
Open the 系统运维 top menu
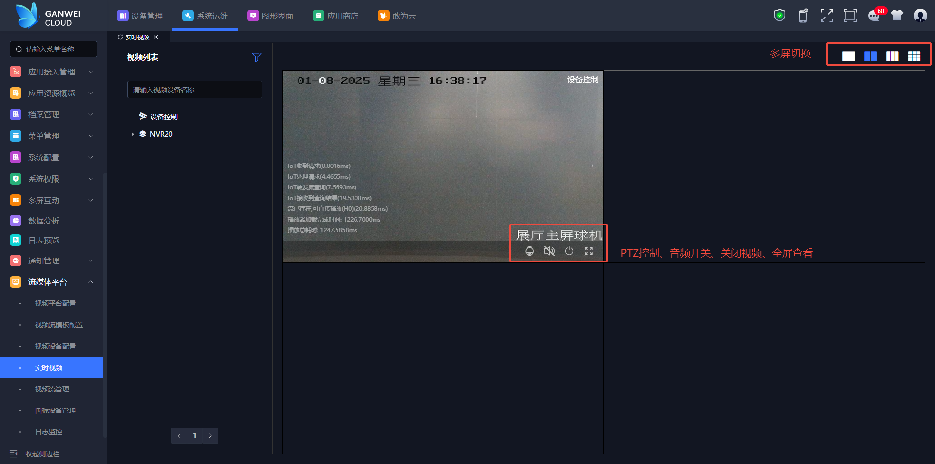coord(205,16)
